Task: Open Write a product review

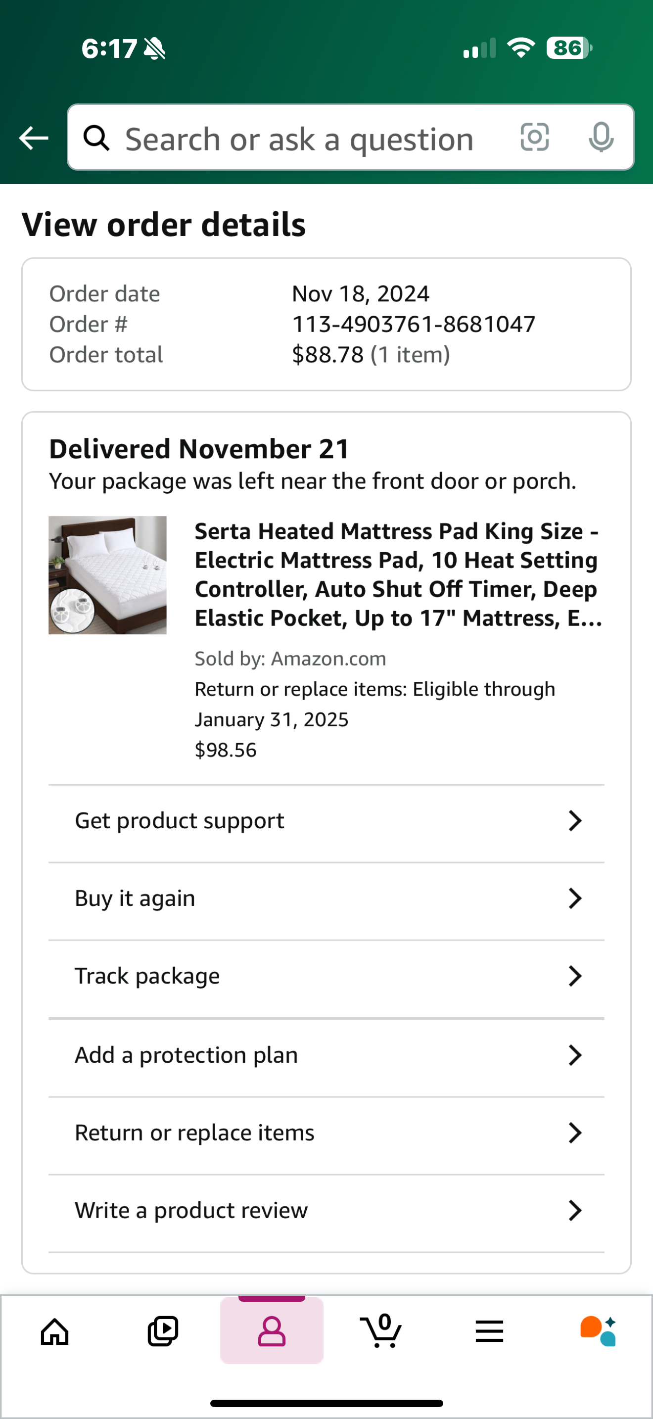Action: tap(326, 1211)
